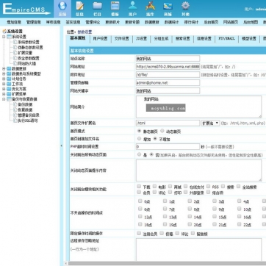Expand the 数据更新 tree node

[x=4, y=69]
